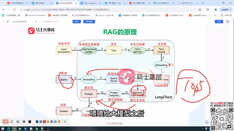234x131 pixels.
Task: Close the annotation toolbar with X
Action: coord(65,122)
